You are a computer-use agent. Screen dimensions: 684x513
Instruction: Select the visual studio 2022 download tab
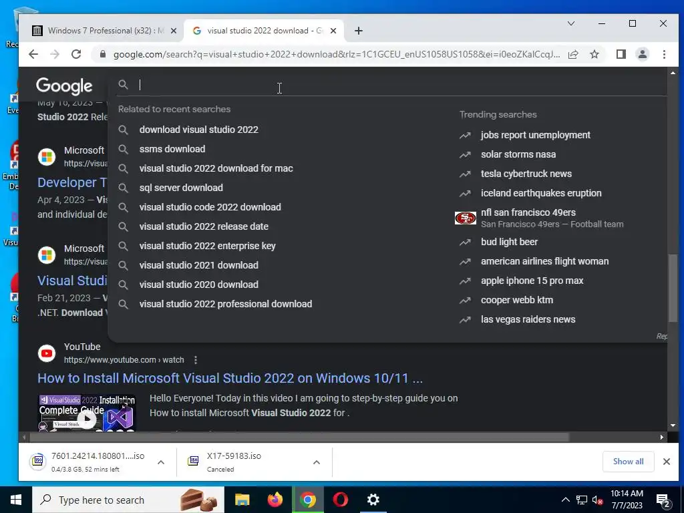tap(264, 31)
